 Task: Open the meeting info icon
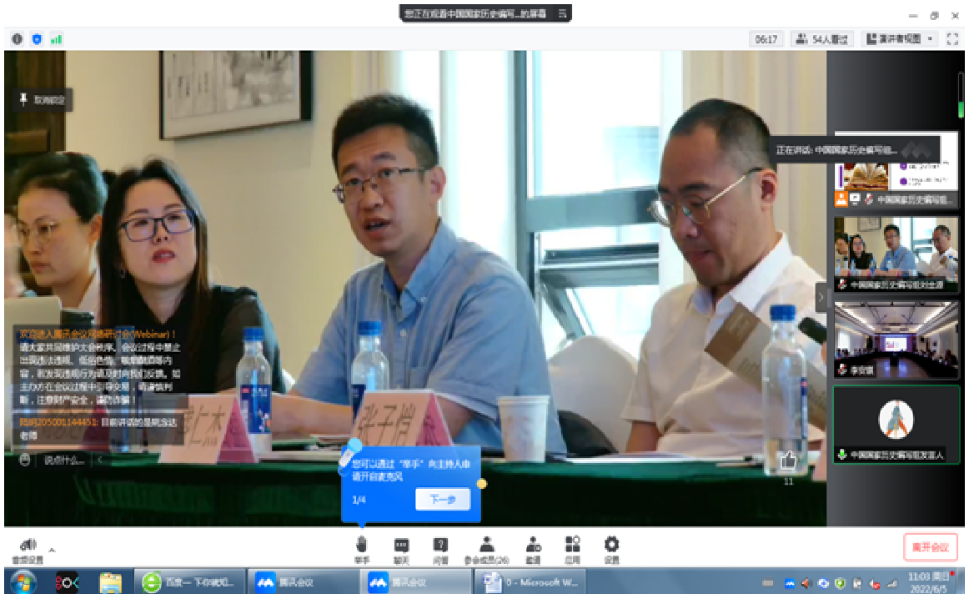tap(18, 39)
